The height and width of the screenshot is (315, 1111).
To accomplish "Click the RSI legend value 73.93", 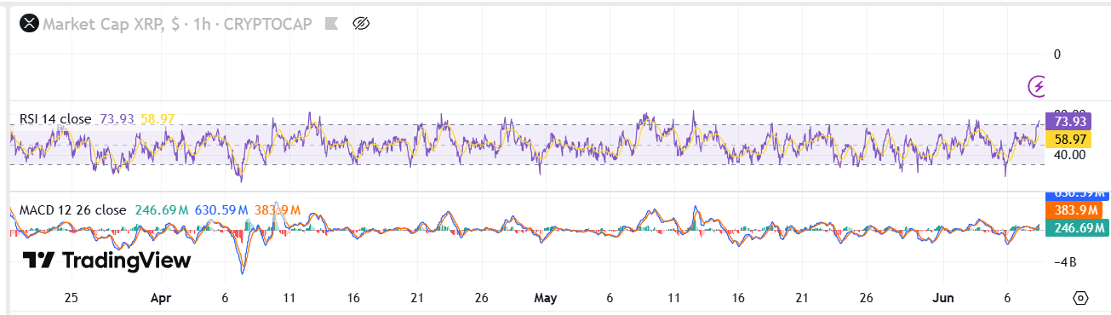I will click(x=117, y=119).
